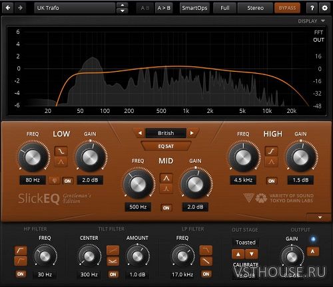The image size is (333, 287).
Task: Click the 4.5 kHz high frequency field
Action: 243,180
